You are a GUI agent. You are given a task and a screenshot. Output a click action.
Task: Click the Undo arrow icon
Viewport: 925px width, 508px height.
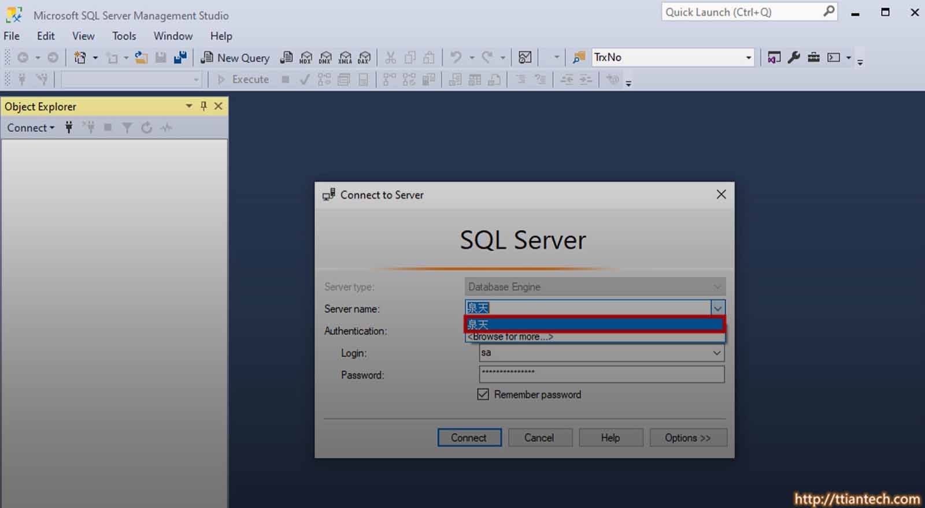coord(456,57)
